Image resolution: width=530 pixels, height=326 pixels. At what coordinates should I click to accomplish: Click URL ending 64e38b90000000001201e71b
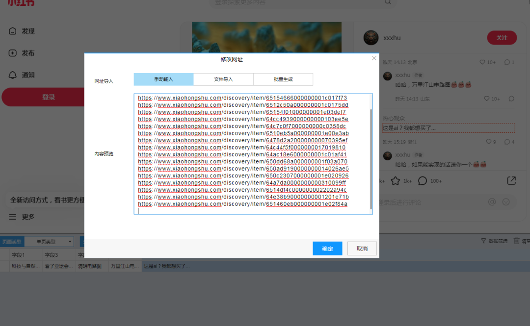point(243,197)
